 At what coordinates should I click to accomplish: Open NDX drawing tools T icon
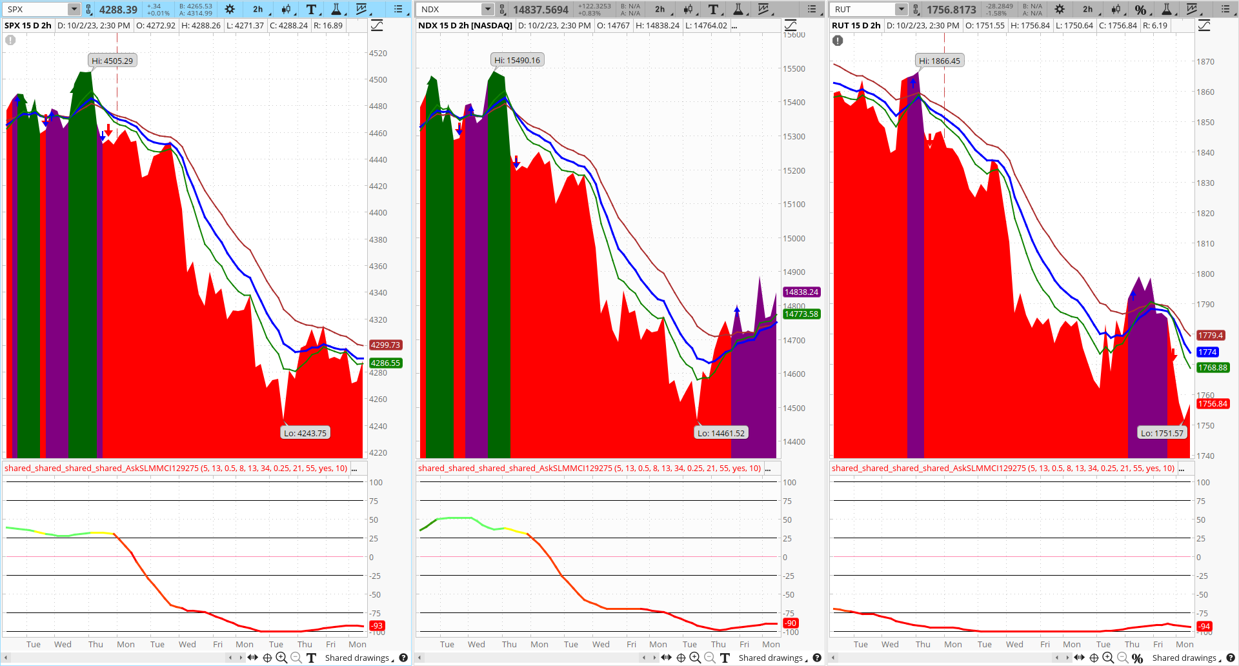tap(714, 9)
